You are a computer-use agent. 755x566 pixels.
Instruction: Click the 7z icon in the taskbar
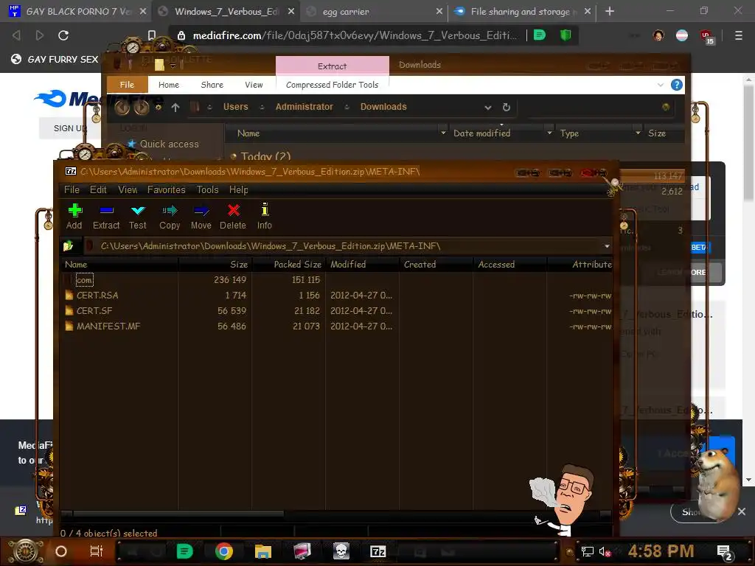378,551
